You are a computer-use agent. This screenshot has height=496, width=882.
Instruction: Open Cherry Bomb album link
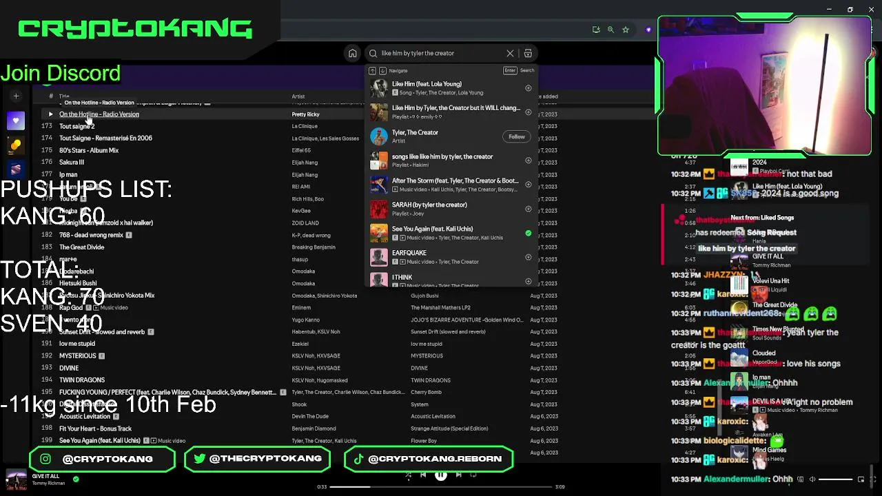(x=426, y=392)
